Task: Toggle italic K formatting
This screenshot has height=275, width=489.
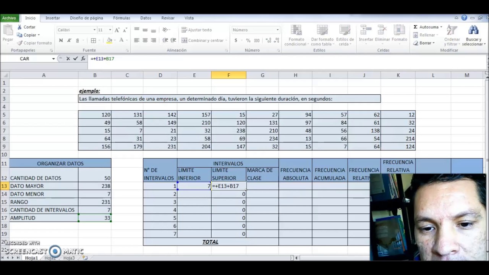Action: pos(69,40)
